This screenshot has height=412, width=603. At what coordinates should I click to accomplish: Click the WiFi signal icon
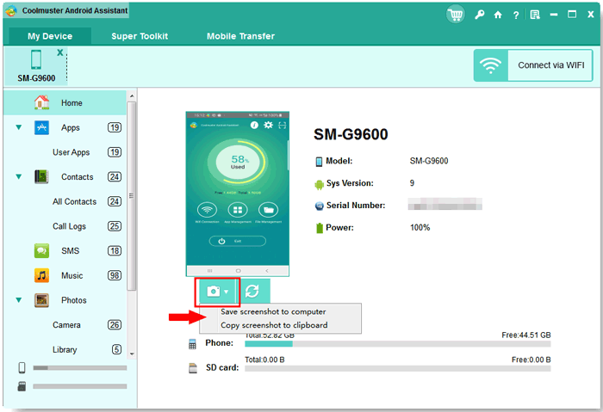[x=491, y=65]
